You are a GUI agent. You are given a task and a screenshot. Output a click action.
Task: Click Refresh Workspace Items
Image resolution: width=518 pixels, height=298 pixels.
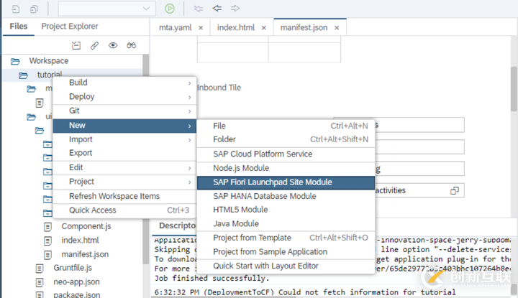(x=114, y=196)
